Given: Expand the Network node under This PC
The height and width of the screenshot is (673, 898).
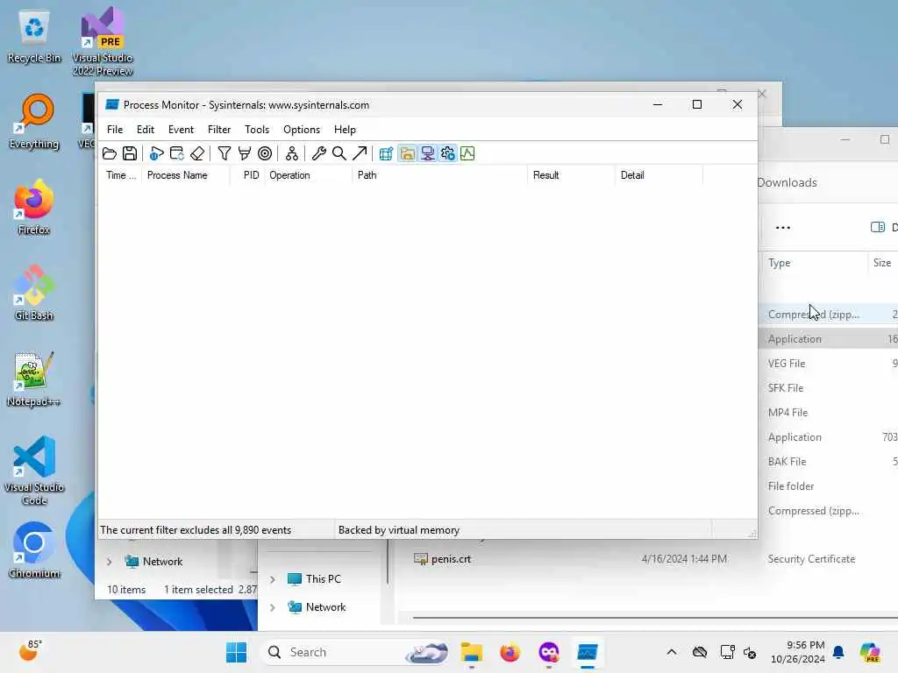Looking at the screenshot, I should [273, 607].
